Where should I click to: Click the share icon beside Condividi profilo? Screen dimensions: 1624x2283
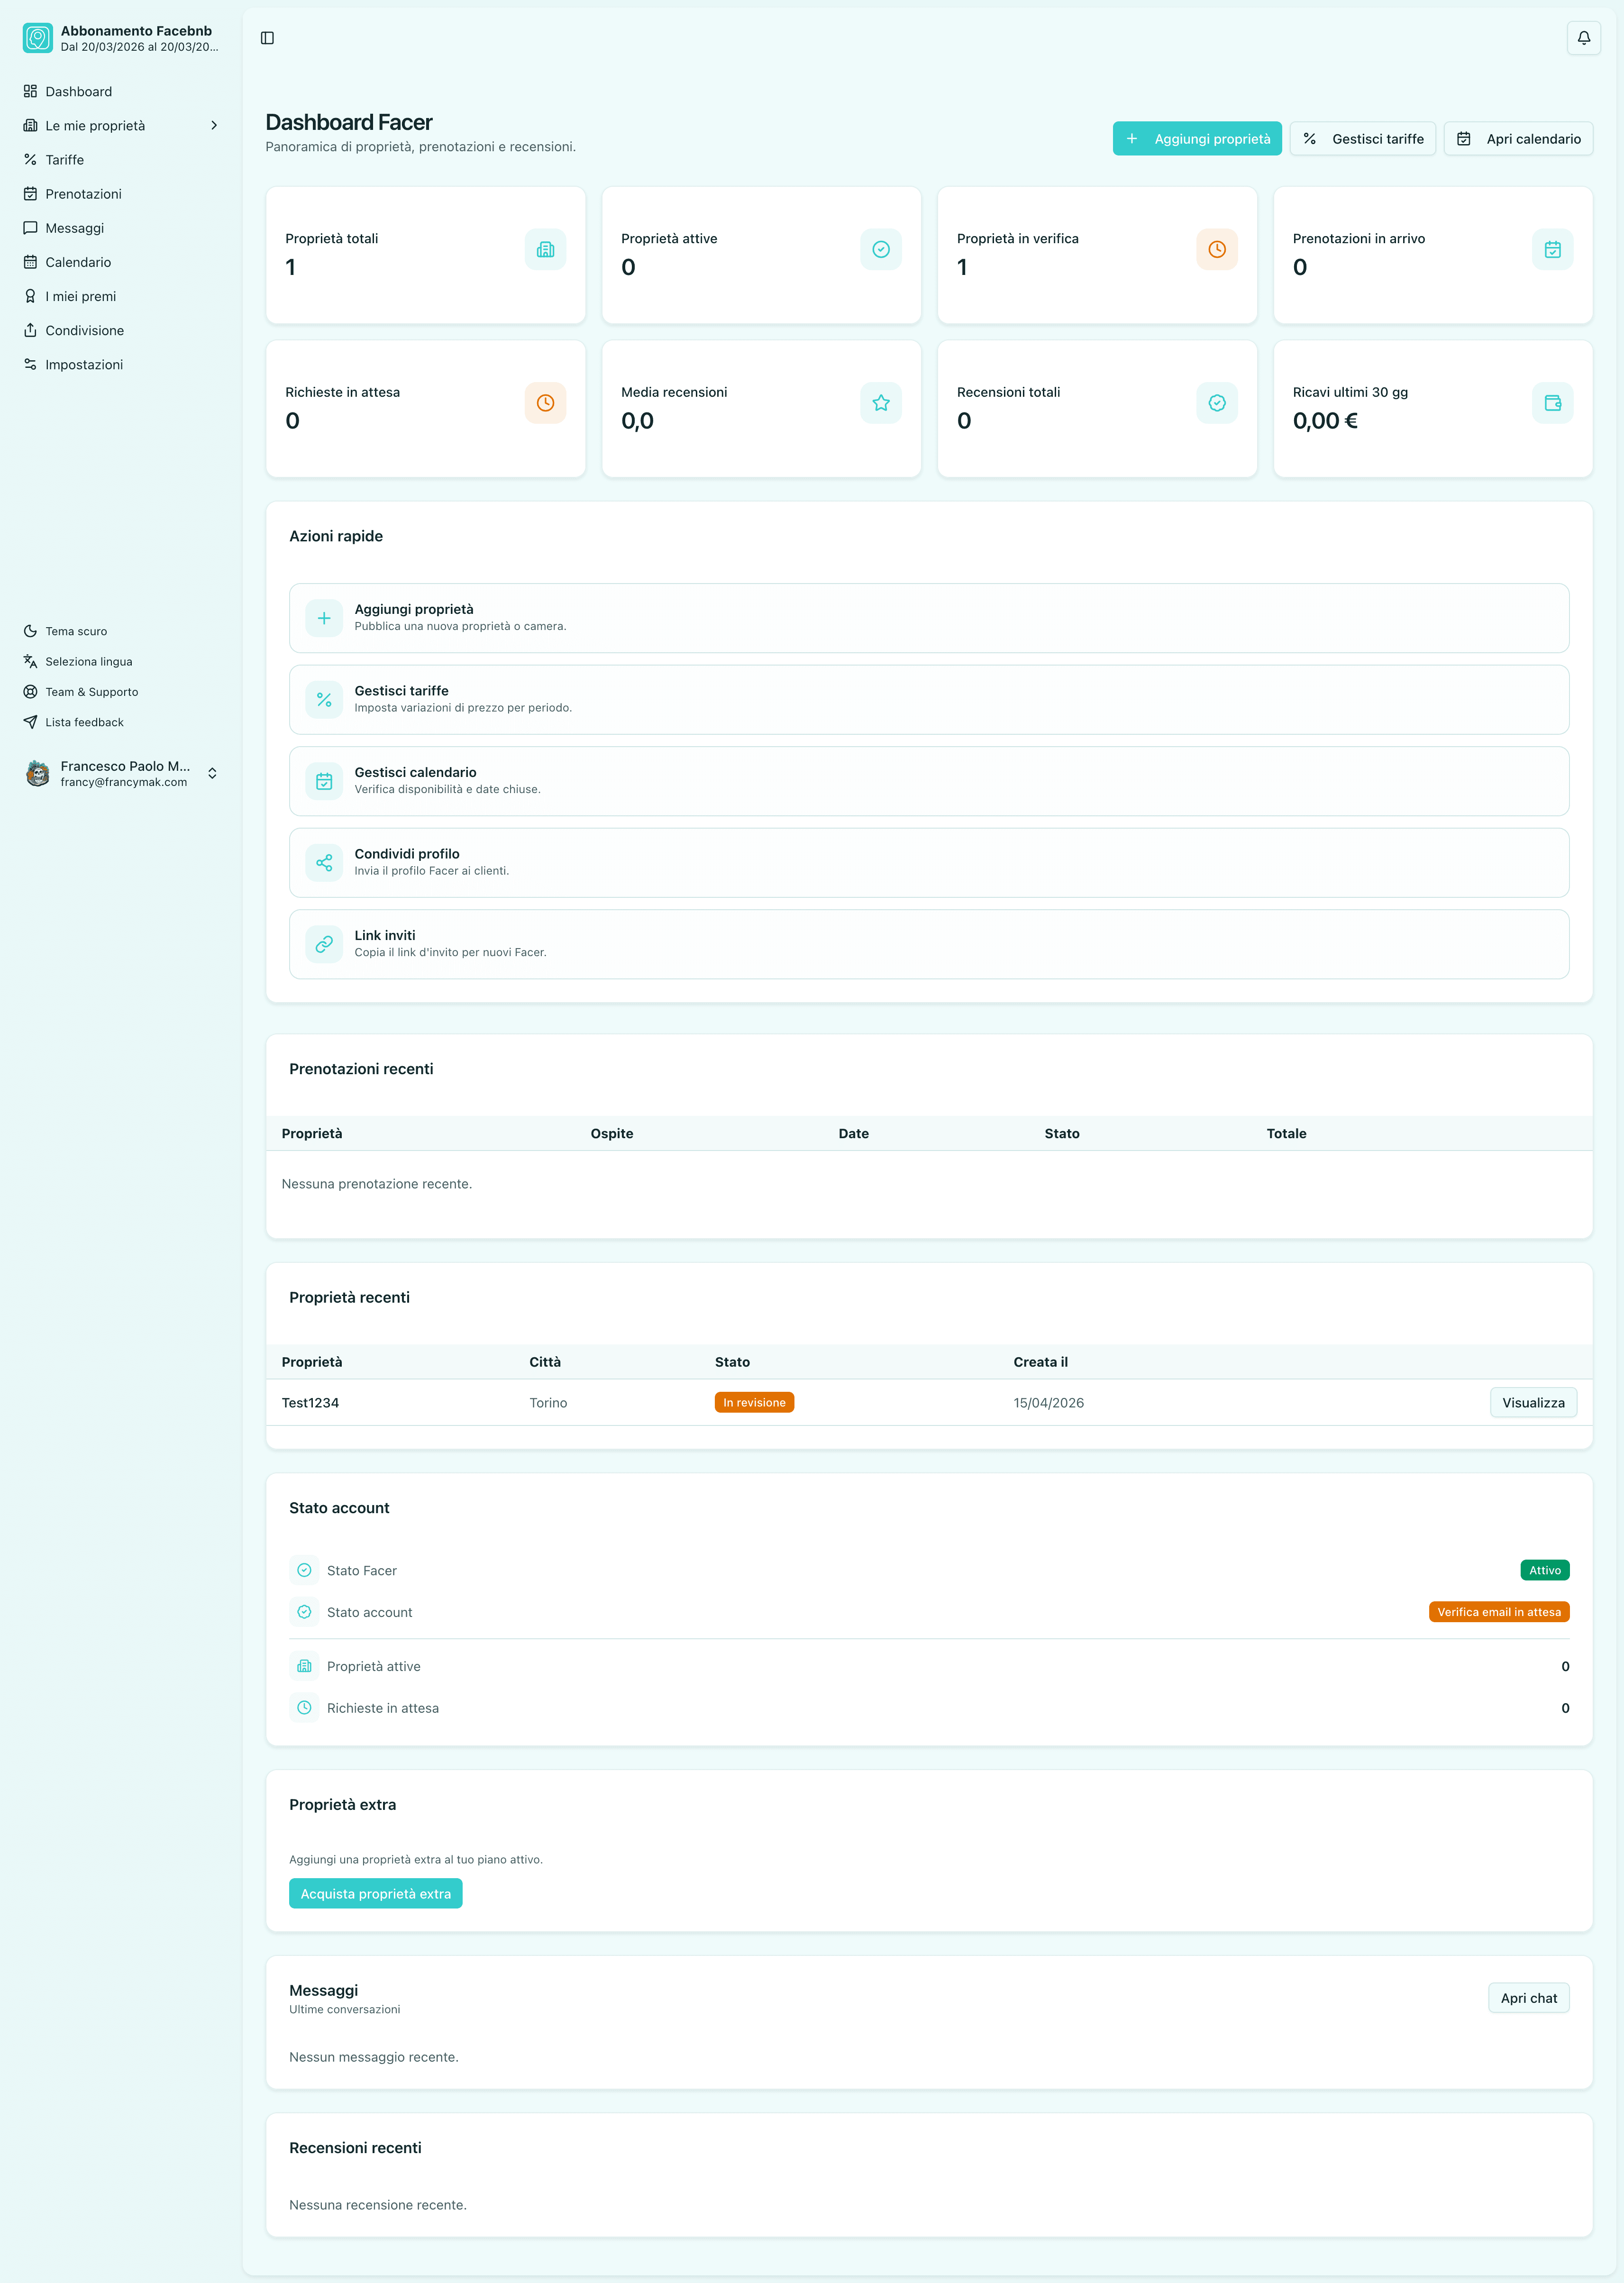click(x=324, y=863)
